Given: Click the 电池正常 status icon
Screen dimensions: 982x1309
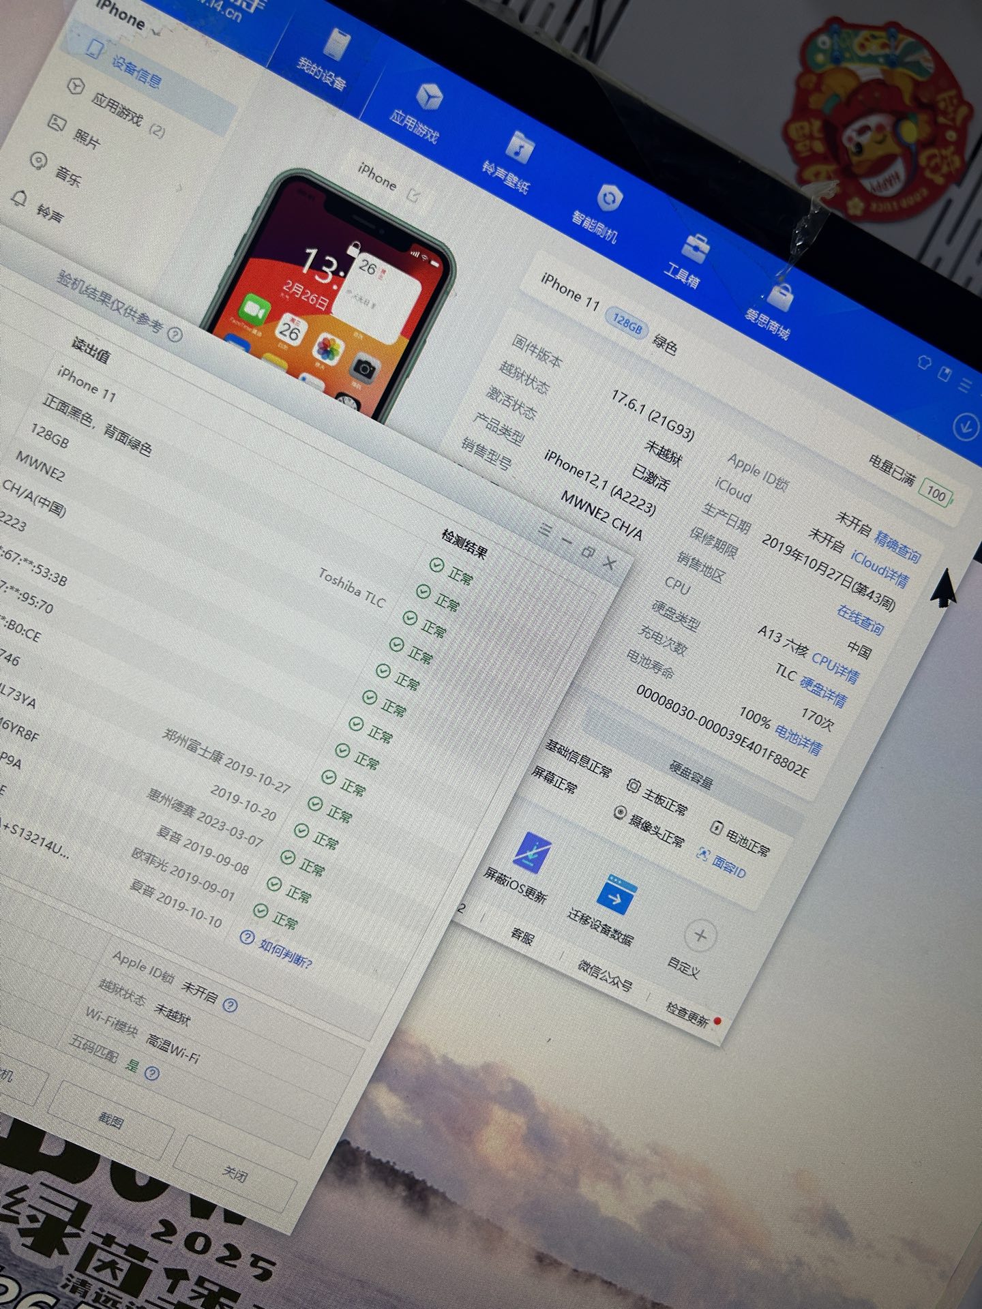Looking at the screenshot, I should tap(716, 827).
